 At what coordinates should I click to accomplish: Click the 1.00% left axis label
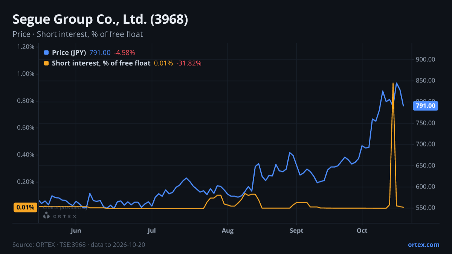click(26, 74)
